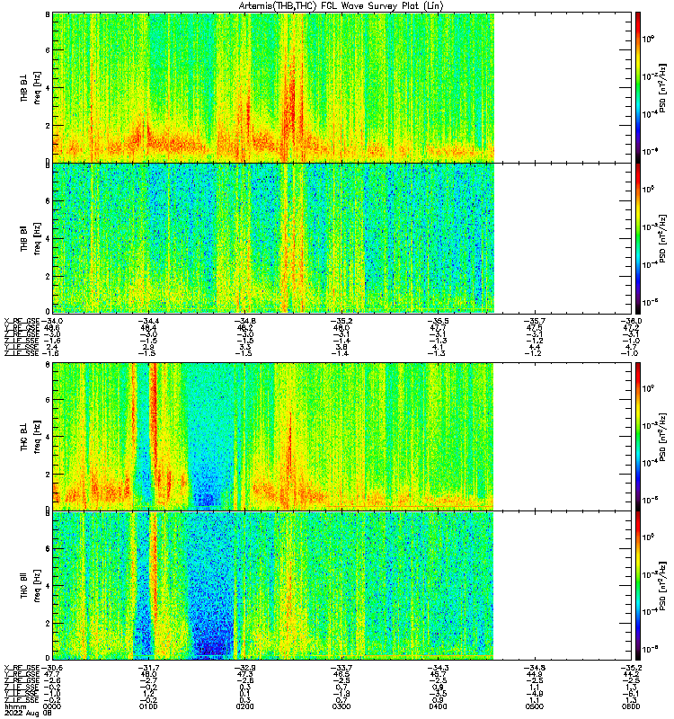Viewport: 674px width, 719px height.
Task: Click the PSD color bar of THC B-parallel panel
Action: click(x=638, y=586)
